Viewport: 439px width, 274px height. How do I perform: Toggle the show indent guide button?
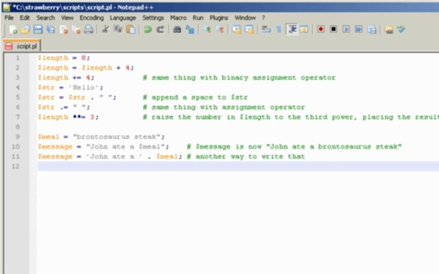tap(292, 29)
